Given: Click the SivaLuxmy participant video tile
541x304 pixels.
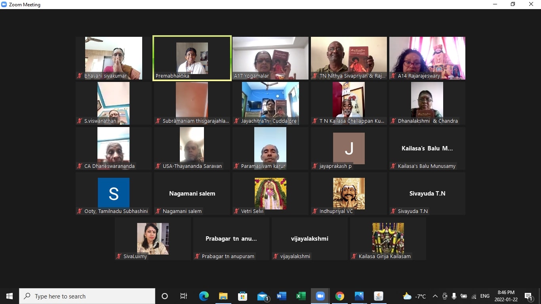Looking at the screenshot, I should coord(153,239).
